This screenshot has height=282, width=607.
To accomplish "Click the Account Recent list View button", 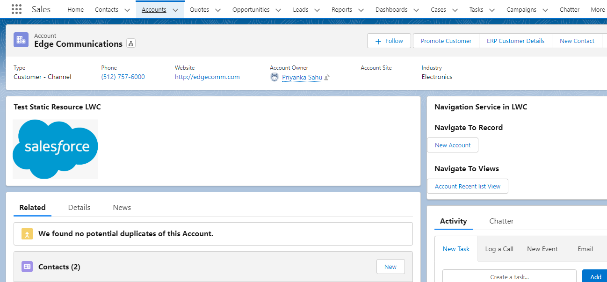I will [468, 186].
